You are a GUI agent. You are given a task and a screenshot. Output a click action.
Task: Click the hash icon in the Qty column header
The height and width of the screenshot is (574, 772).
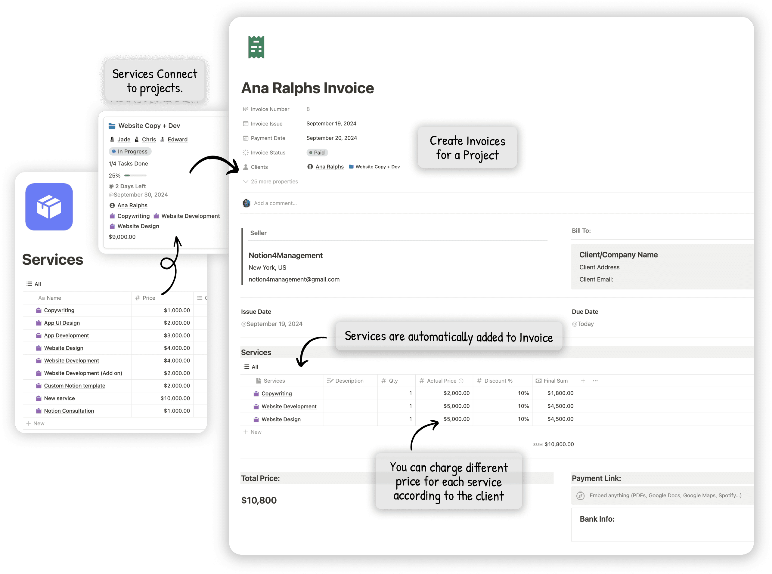(384, 381)
